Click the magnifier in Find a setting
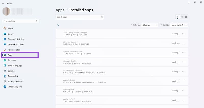Image resolution: width=204 pixels, height=108 pixels. tap(36, 21)
